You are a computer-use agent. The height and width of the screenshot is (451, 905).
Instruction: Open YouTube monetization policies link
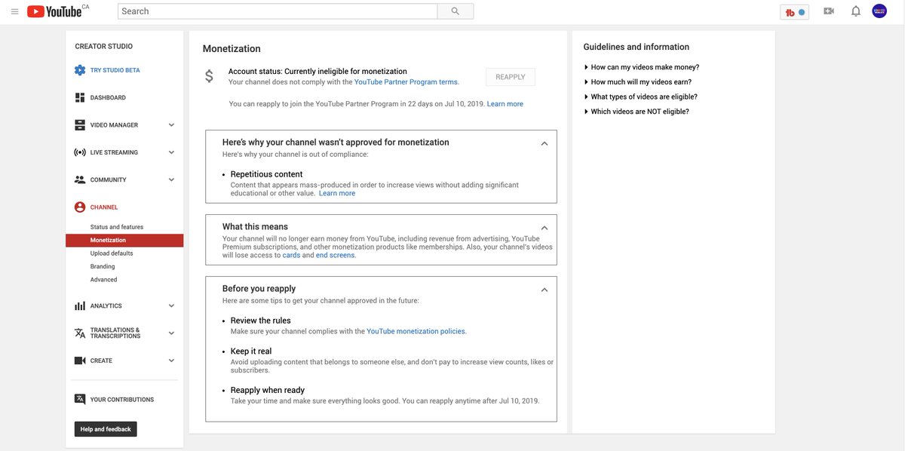pyautogui.click(x=416, y=331)
